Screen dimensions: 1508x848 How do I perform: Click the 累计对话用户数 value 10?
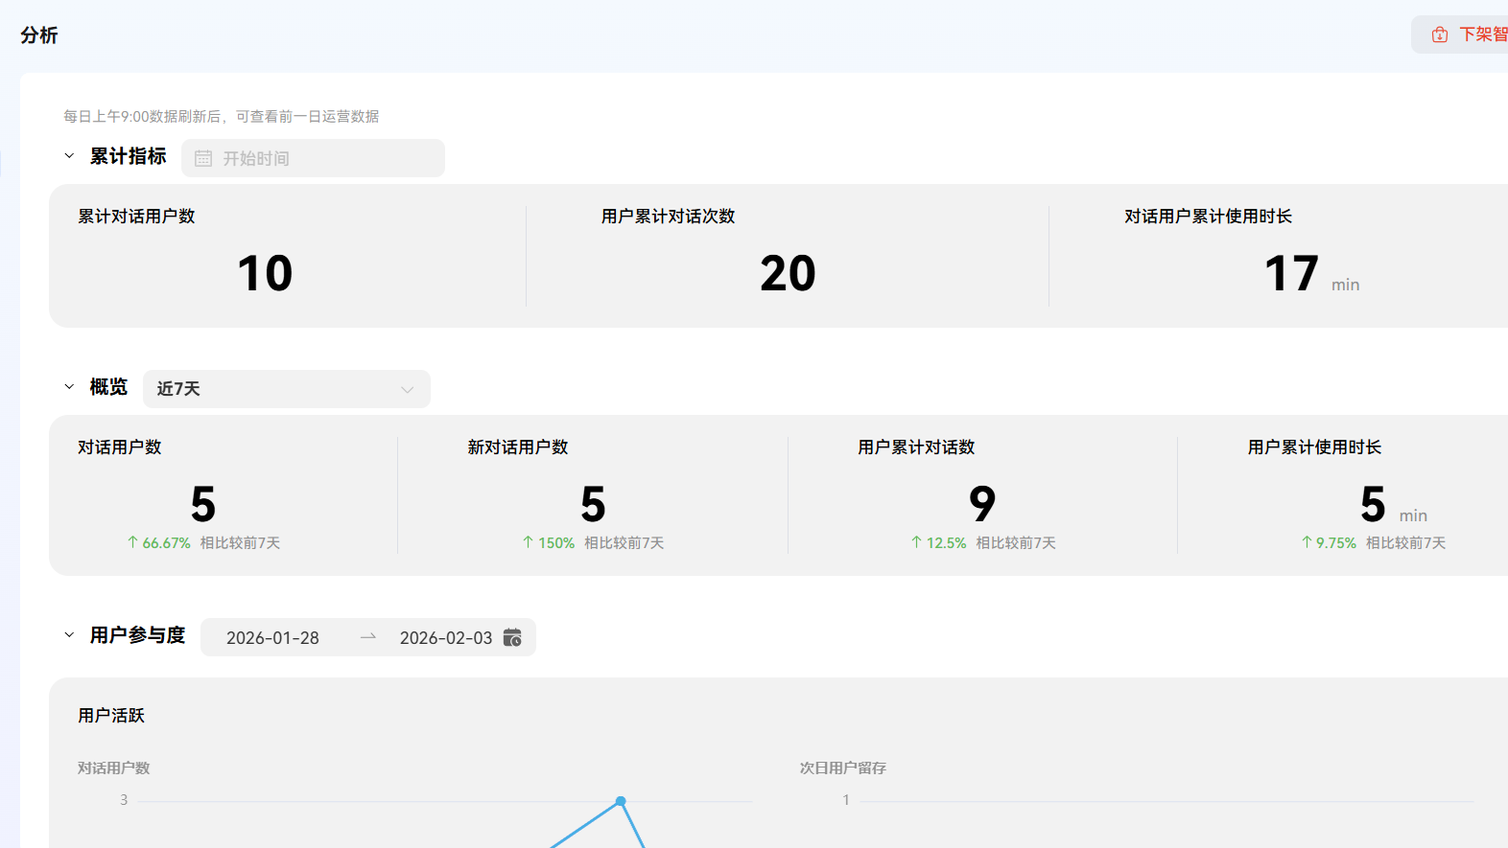[265, 274]
